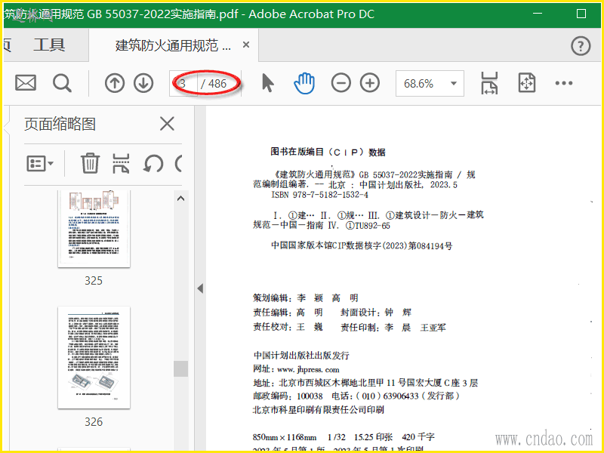Click the fit width scrolling icon
The image size is (604, 453).
489,83
